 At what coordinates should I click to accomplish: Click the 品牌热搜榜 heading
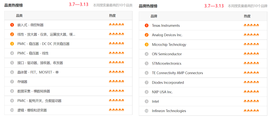[x=148, y=6]
